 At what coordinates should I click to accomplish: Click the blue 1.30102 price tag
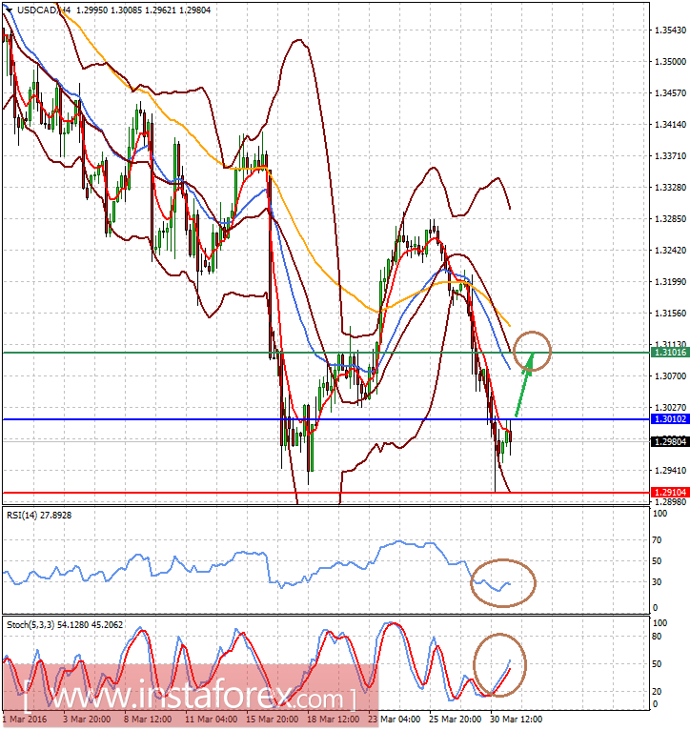pyautogui.click(x=670, y=419)
